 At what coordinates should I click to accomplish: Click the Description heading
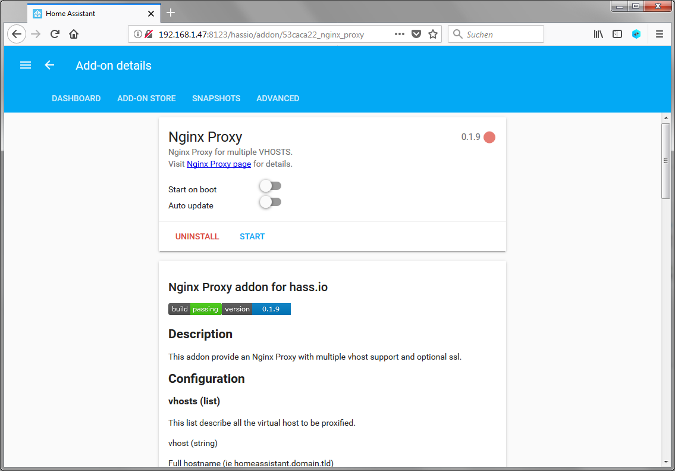[200, 334]
